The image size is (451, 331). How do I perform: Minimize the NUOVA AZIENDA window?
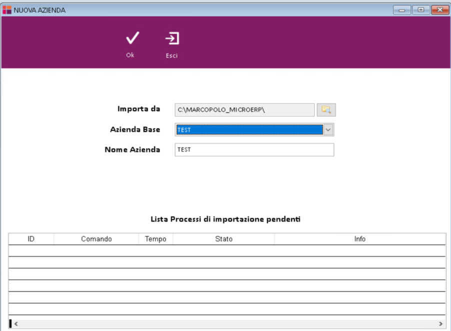click(x=401, y=10)
